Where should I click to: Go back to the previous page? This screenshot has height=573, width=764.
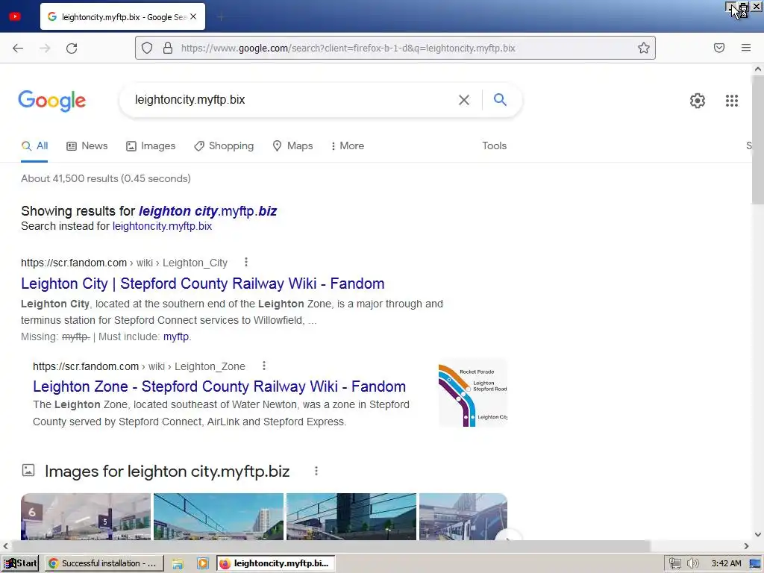[18, 48]
